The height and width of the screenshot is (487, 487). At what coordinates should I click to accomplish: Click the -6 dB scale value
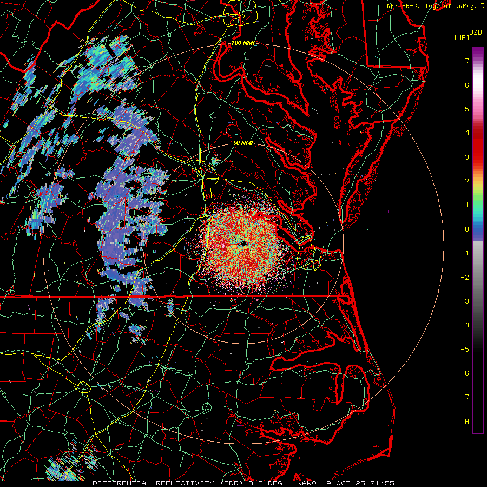465,373
